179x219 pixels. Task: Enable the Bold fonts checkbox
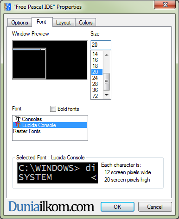coord(53,109)
